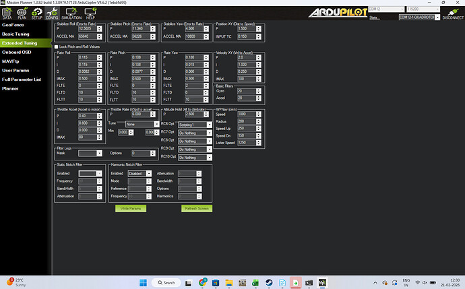Click the SETUP icon in toolbar
465x289 pixels.
36,13
